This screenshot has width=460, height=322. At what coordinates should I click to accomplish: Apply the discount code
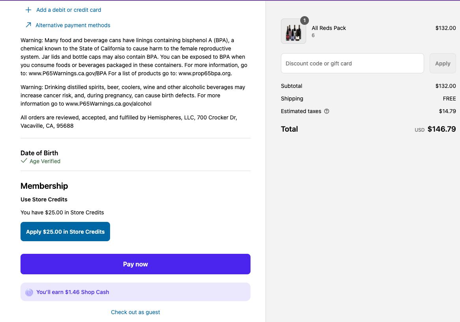pos(443,63)
